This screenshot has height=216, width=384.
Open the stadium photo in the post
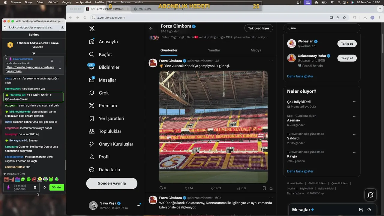[213, 127]
